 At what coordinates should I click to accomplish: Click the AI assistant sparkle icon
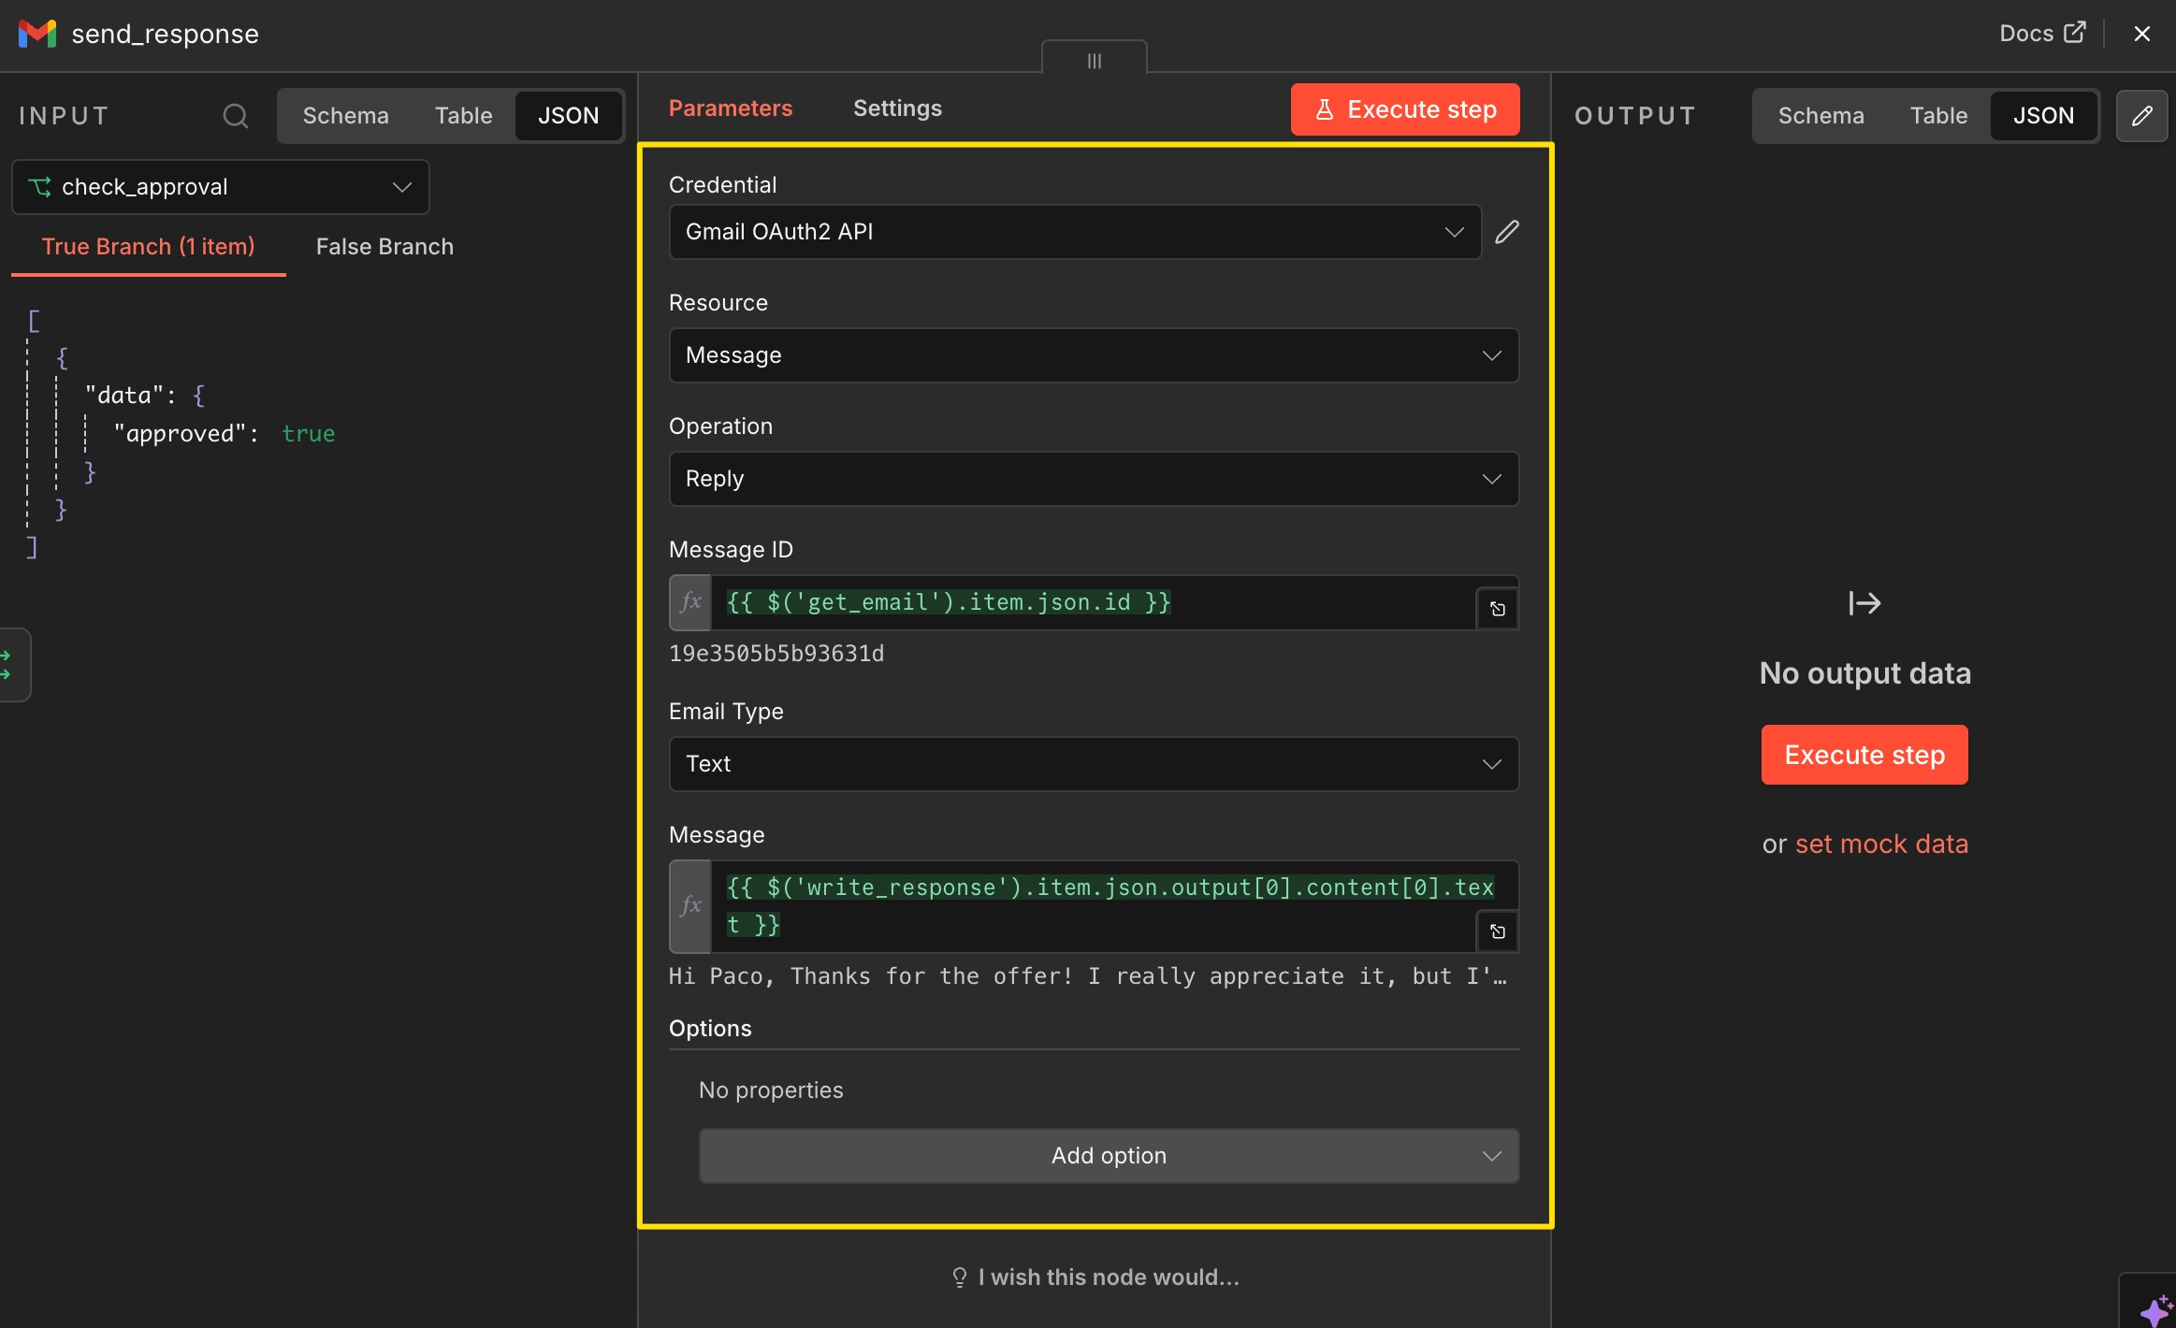tap(2154, 1308)
